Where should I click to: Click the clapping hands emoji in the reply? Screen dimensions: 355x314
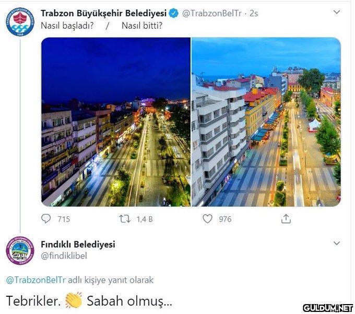click(x=74, y=300)
